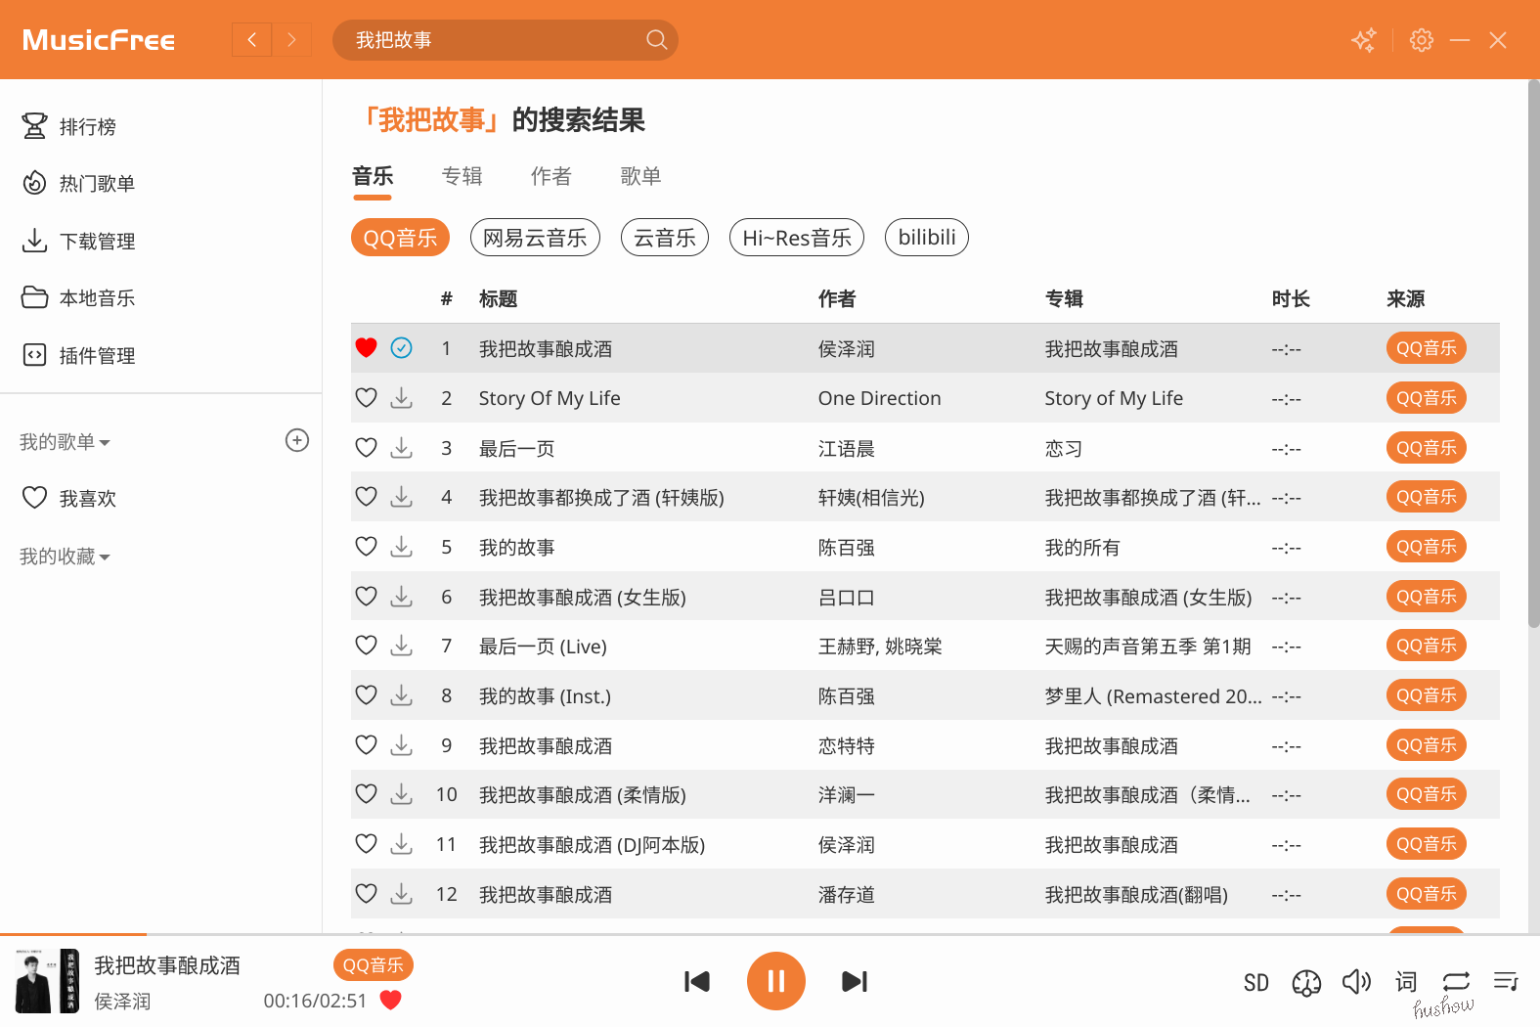
Task: Open 我喜欢 favorites playlist
Action: (68, 498)
